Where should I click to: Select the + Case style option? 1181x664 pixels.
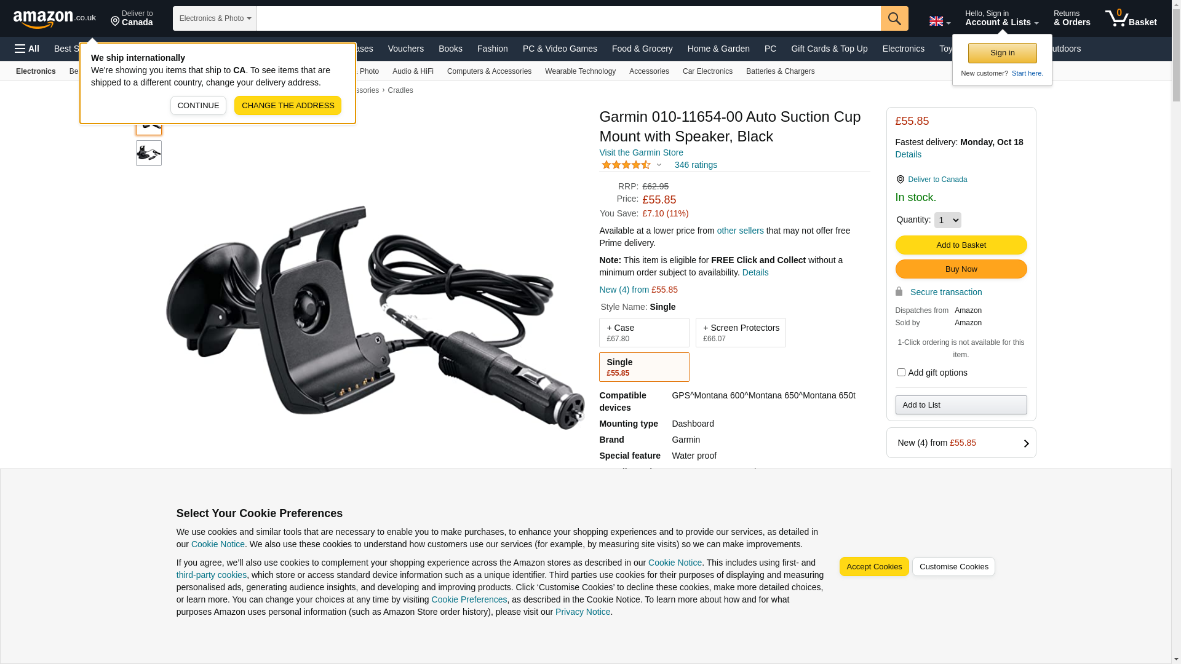tap(644, 333)
